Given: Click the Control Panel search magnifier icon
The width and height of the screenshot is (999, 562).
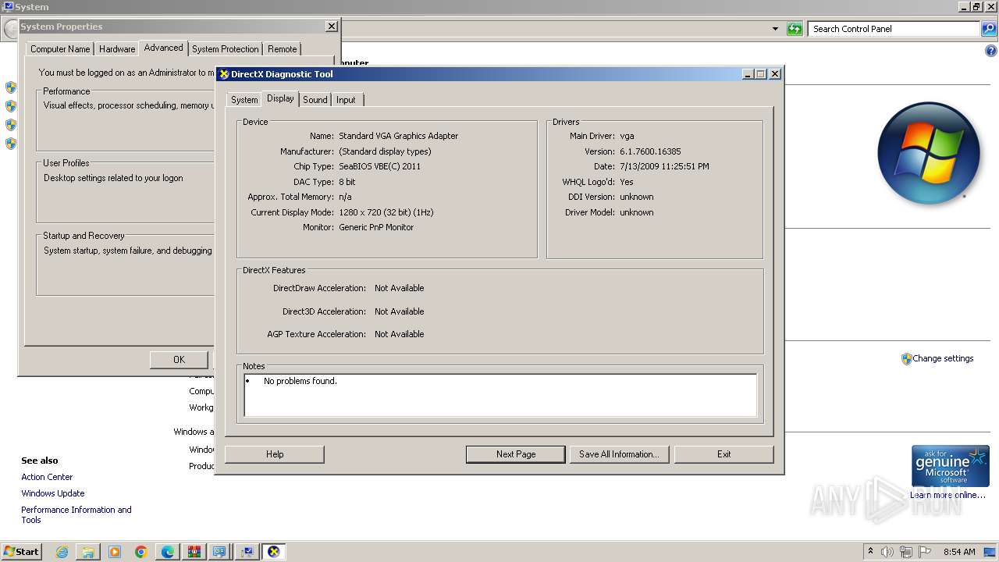Looking at the screenshot, I should (988, 29).
